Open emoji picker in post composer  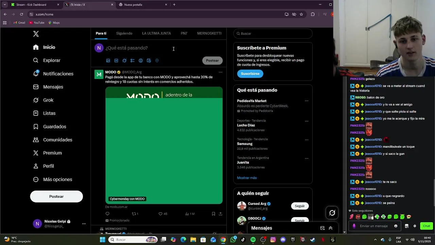click(141, 61)
